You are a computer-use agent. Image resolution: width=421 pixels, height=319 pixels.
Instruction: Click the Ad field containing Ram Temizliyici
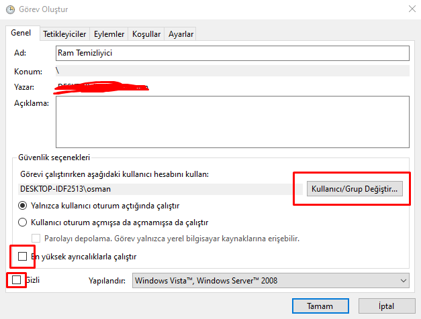coord(232,53)
